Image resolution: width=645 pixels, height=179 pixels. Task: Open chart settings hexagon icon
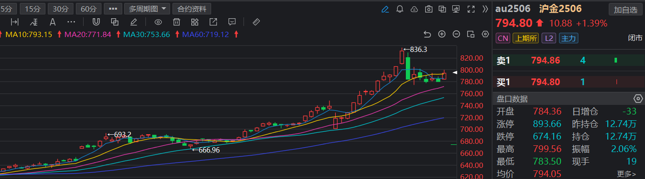[486, 34]
